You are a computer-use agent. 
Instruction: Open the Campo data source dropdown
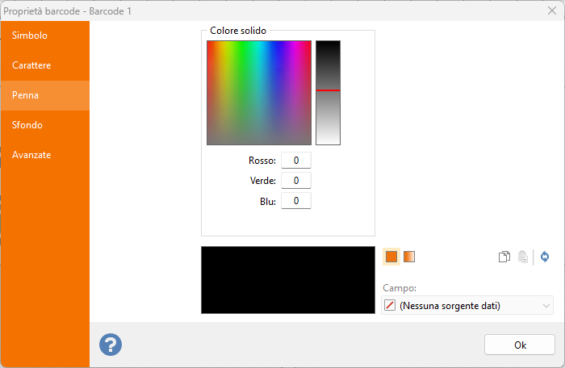click(460, 306)
